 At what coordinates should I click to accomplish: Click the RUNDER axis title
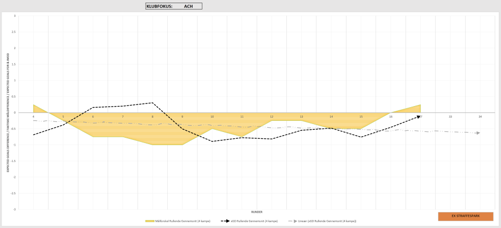[x=257, y=212]
